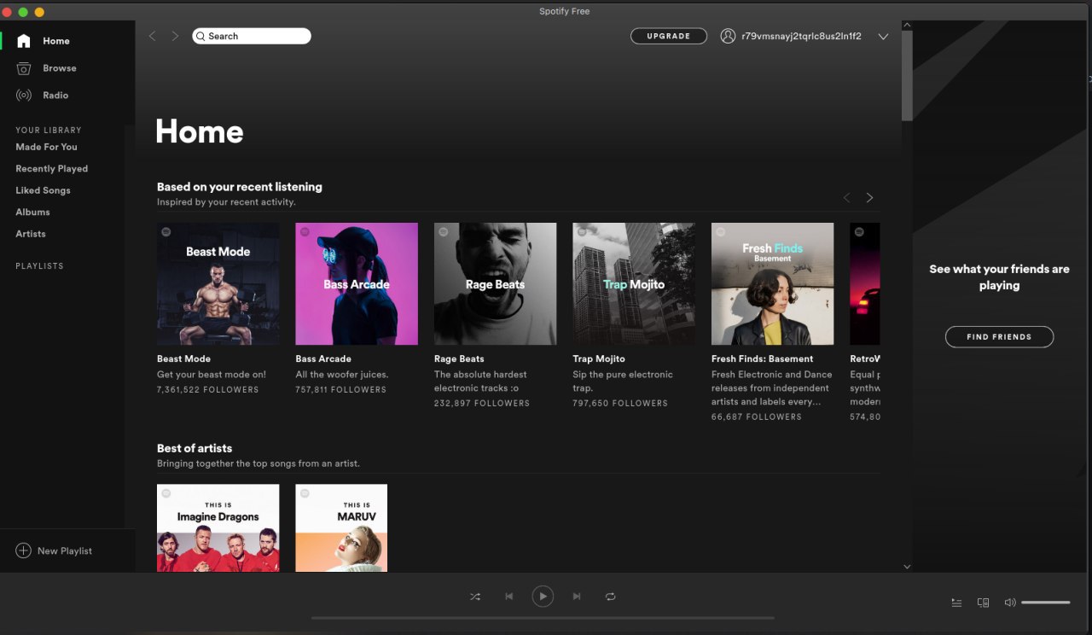Screen dimensions: 1092x635
Task: Click the Home house icon
Action: point(24,41)
